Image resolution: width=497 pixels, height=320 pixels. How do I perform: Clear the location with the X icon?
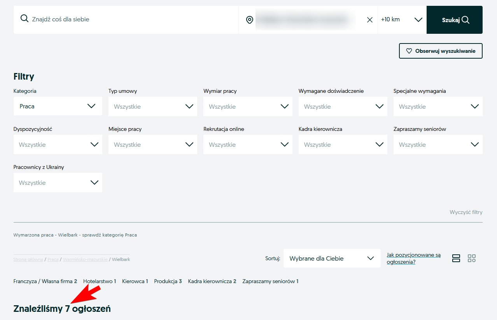pos(370,20)
